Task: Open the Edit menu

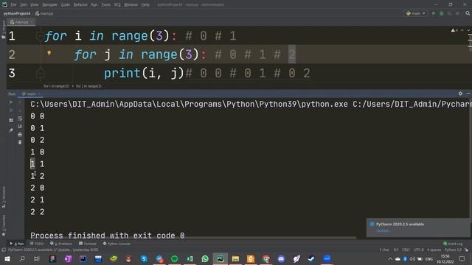Action: (x=24, y=4)
